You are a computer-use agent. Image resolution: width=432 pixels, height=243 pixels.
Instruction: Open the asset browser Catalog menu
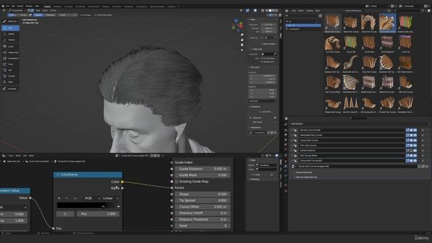[x=309, y=11]
